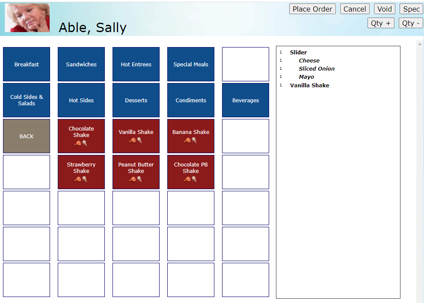Click the patient name Able, Sally
Screen dimensions: 424x303
pos(92,27)
